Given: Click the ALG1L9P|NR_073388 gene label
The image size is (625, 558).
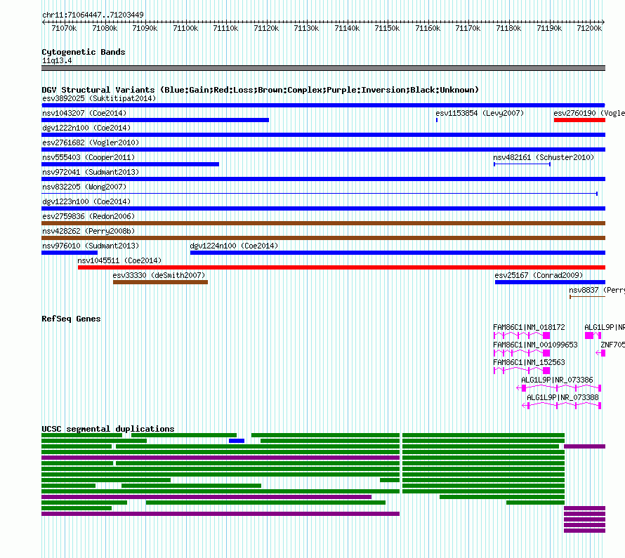Looking at the screenshot, I should click(562, 397).
